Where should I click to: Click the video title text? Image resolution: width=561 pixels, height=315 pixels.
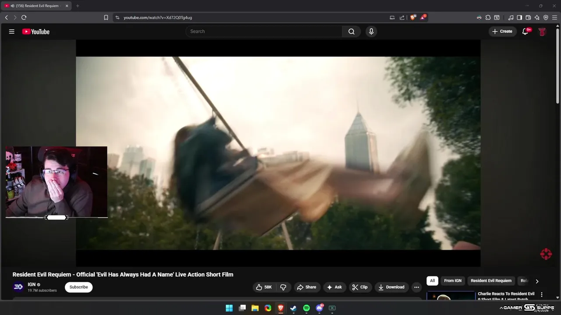pyautogui.click(x=123, y=274)
